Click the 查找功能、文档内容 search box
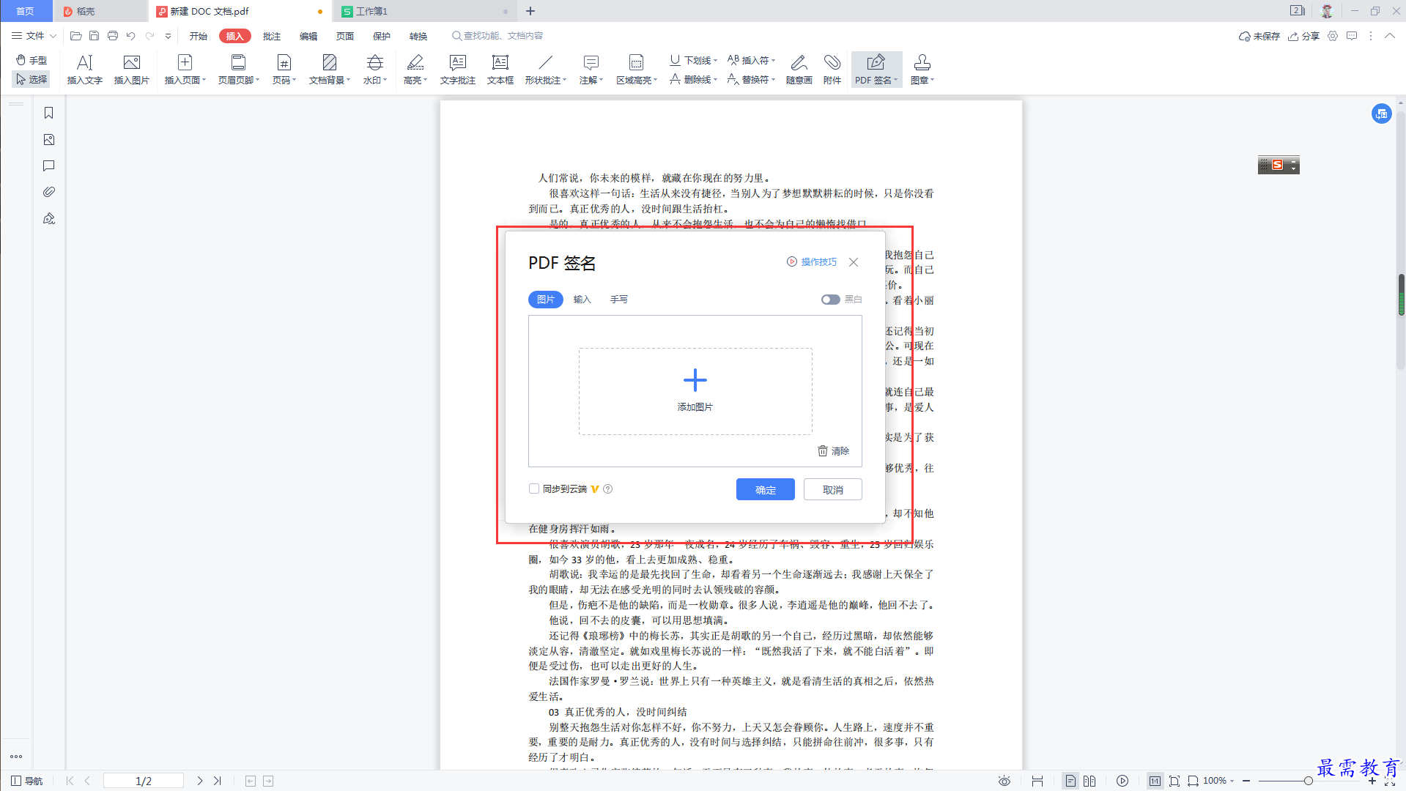 (498, 36)
